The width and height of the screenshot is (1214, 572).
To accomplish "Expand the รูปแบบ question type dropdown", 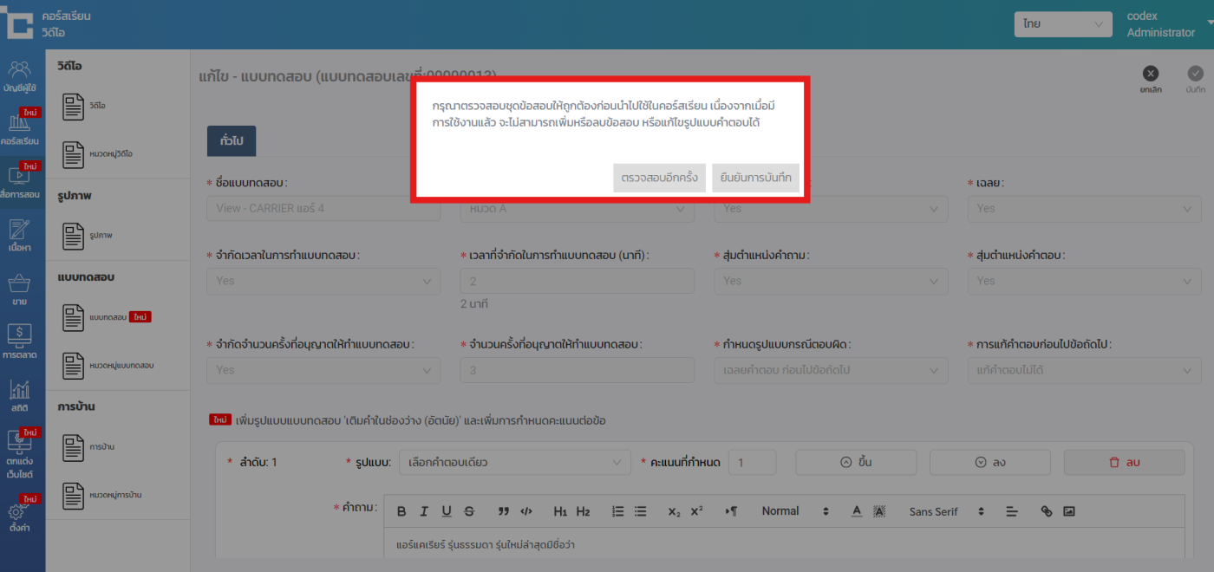I will pyautogui.click(x=515, y=463).
